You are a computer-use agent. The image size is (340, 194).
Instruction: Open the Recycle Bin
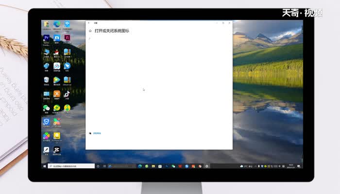(x=47, y=81)
